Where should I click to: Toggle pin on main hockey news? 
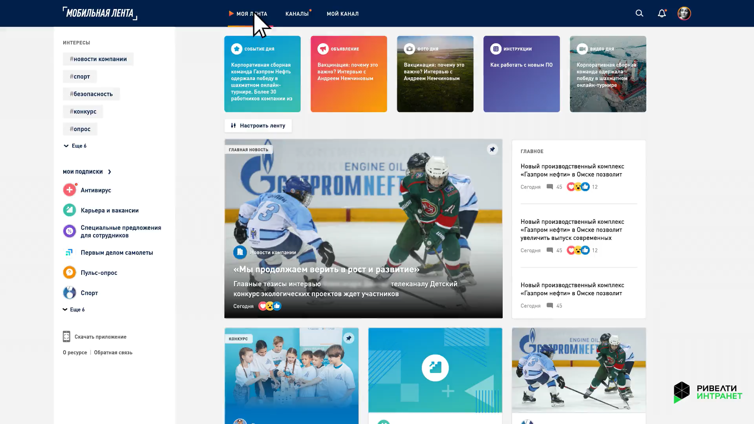point(492,149)
